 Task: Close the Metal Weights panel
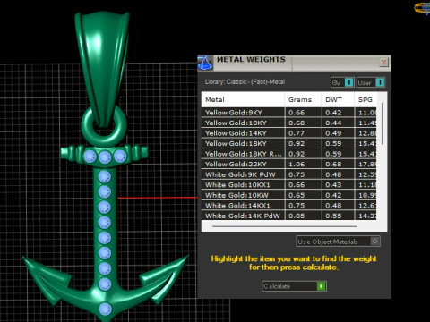pyautogui.click(x=383, y=63)
